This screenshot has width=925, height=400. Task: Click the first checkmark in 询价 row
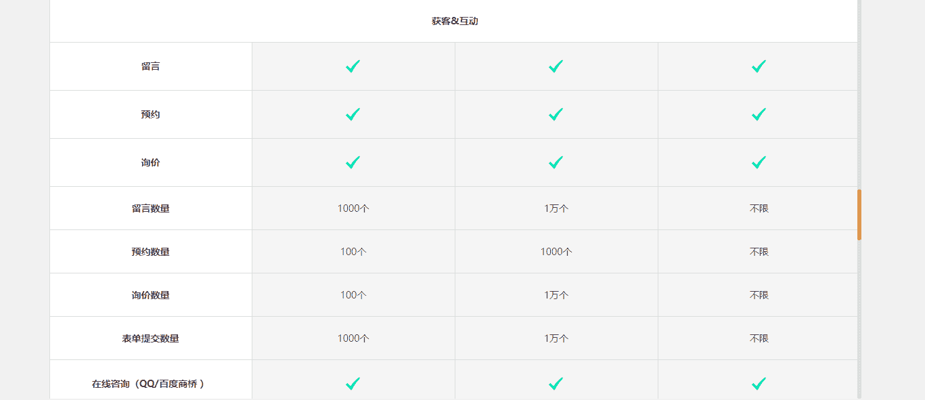(x=353, y=162)
